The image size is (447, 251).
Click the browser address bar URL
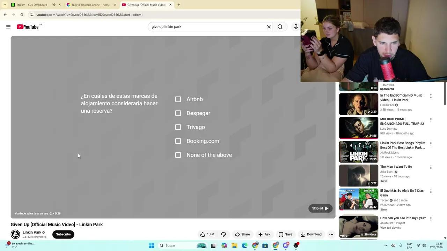[x=89, y=15]
